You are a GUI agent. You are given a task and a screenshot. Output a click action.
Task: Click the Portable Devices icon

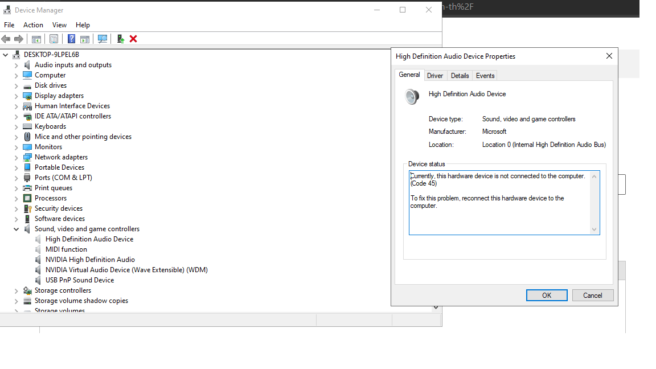[27, 167]
